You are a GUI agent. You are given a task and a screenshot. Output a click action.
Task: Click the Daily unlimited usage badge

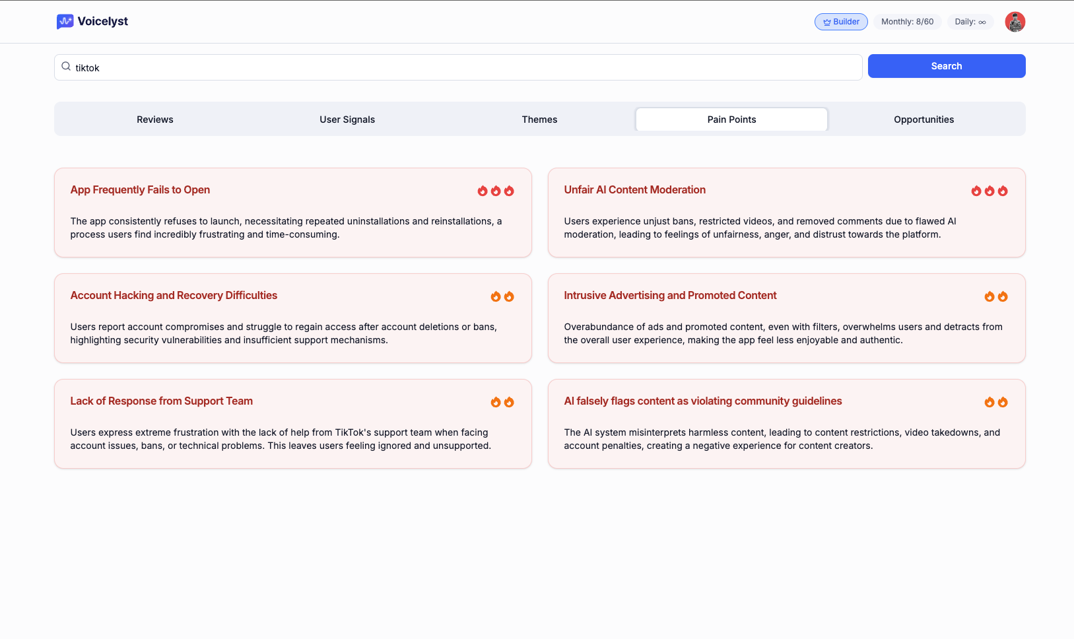coord(970,22)
